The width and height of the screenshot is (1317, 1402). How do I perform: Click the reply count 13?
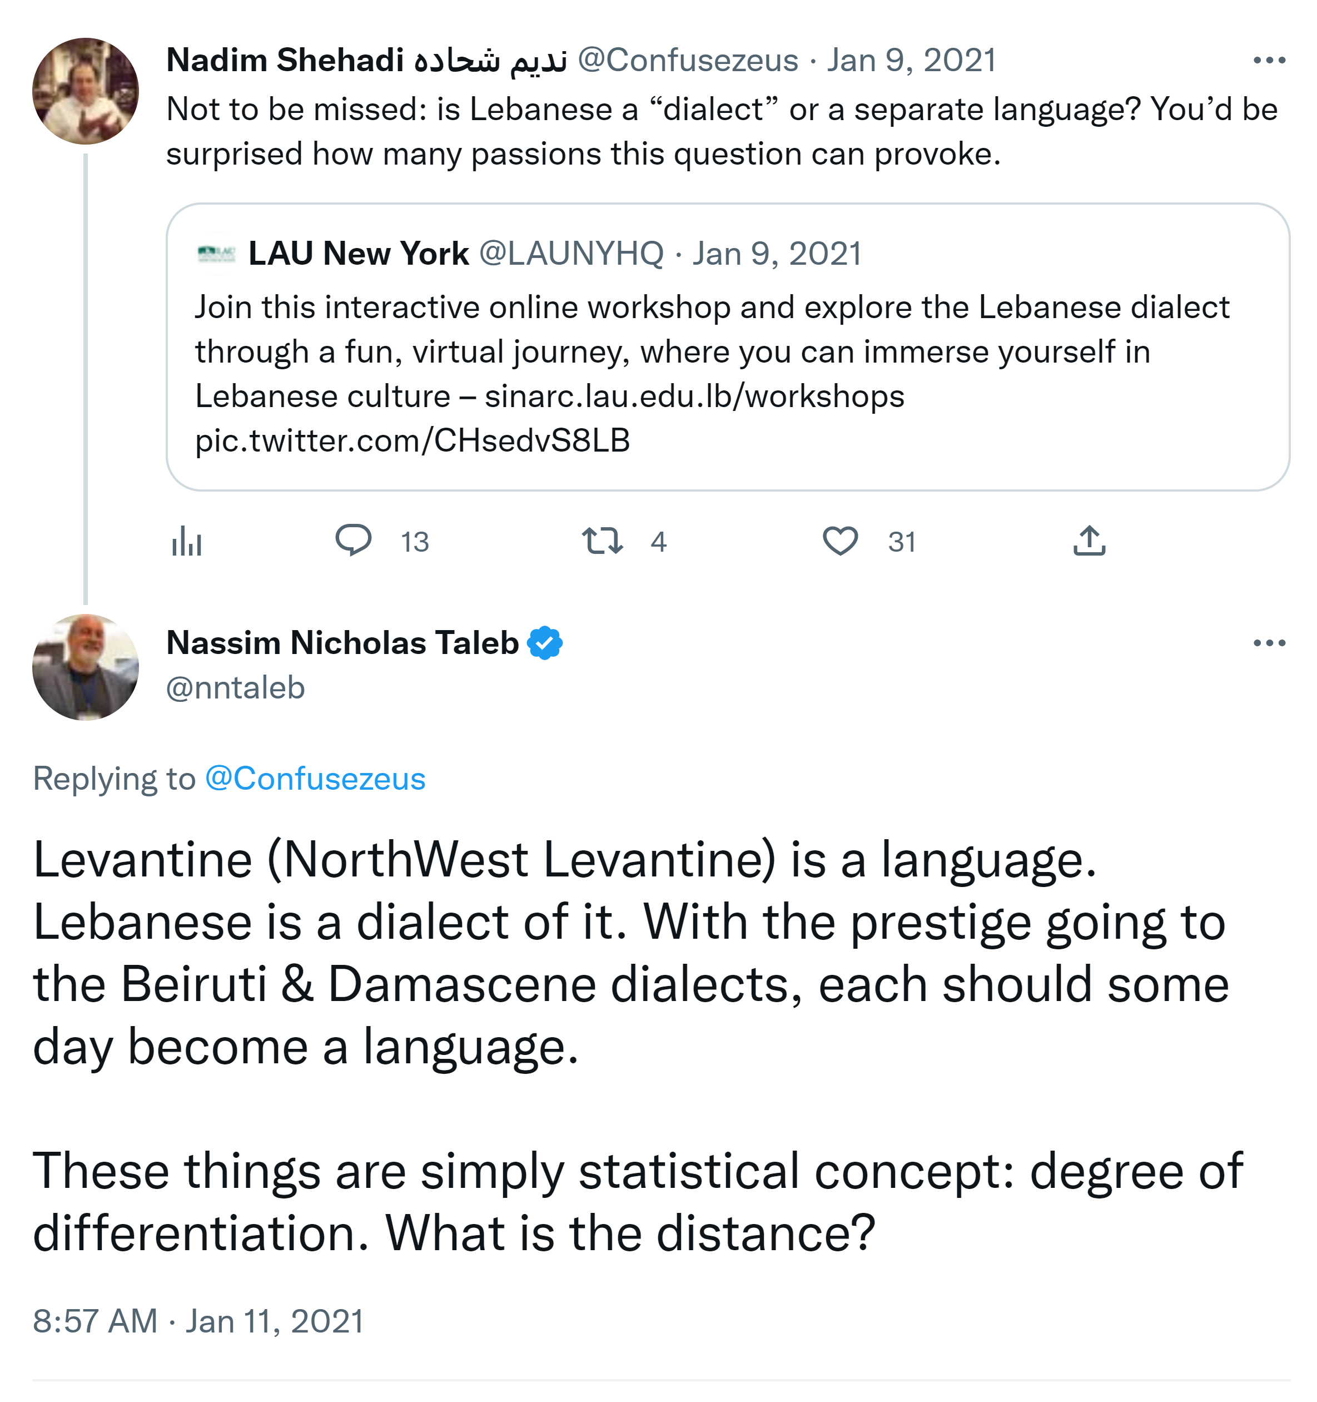(x=415, y=542)
